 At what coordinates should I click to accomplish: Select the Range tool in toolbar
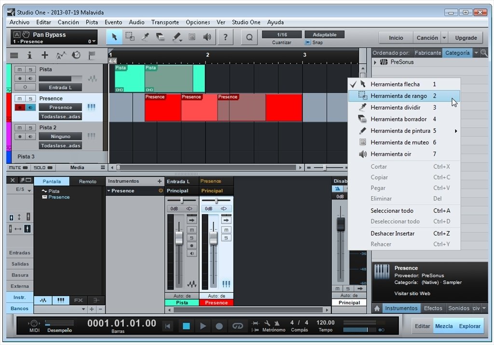click(x=130, y=37)
